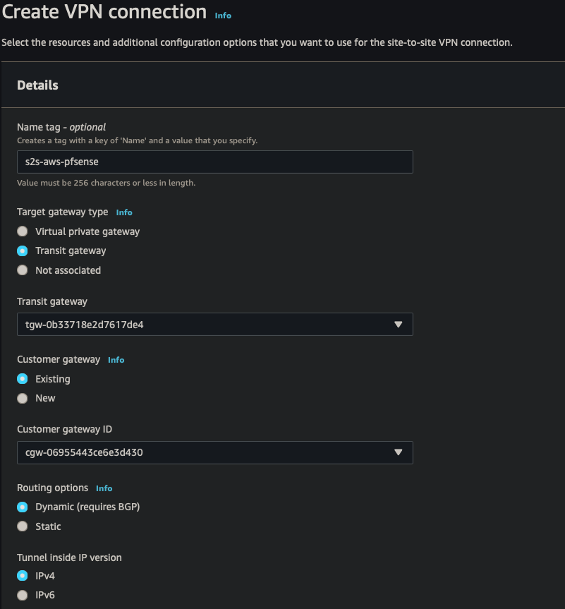This screenshot has height=609, width=565.
Task: Select the Transit gateway target type
Action: [22, 251]
